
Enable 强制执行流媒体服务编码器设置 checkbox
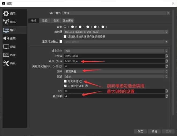click(x=65, y=36)
